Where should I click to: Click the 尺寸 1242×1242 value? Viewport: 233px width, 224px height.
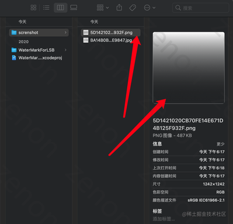click(x=214, y=184)
